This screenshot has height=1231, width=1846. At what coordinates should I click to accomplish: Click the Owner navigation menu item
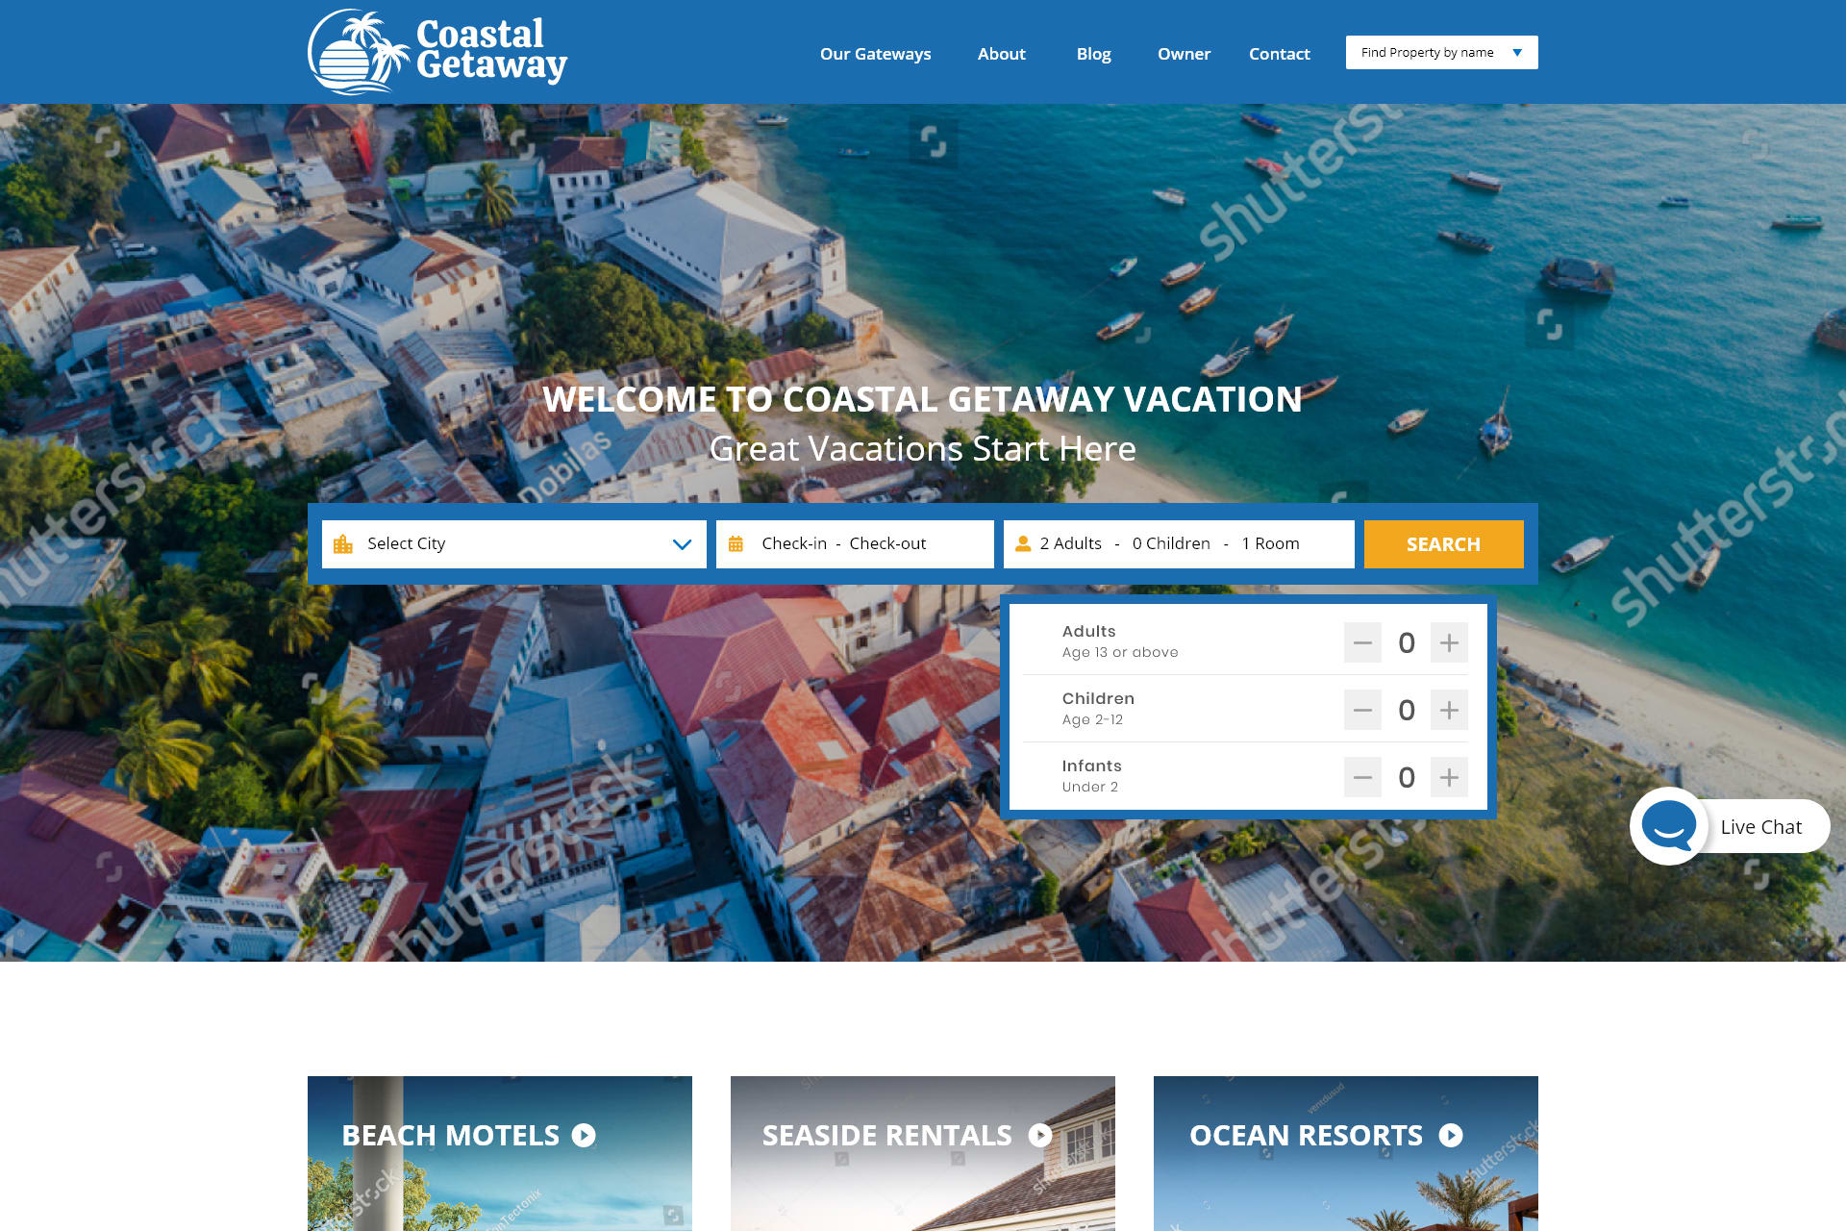click(x=1184, y=54)
